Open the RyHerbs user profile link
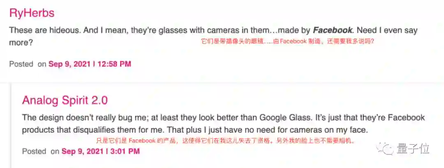 [32, 13]
